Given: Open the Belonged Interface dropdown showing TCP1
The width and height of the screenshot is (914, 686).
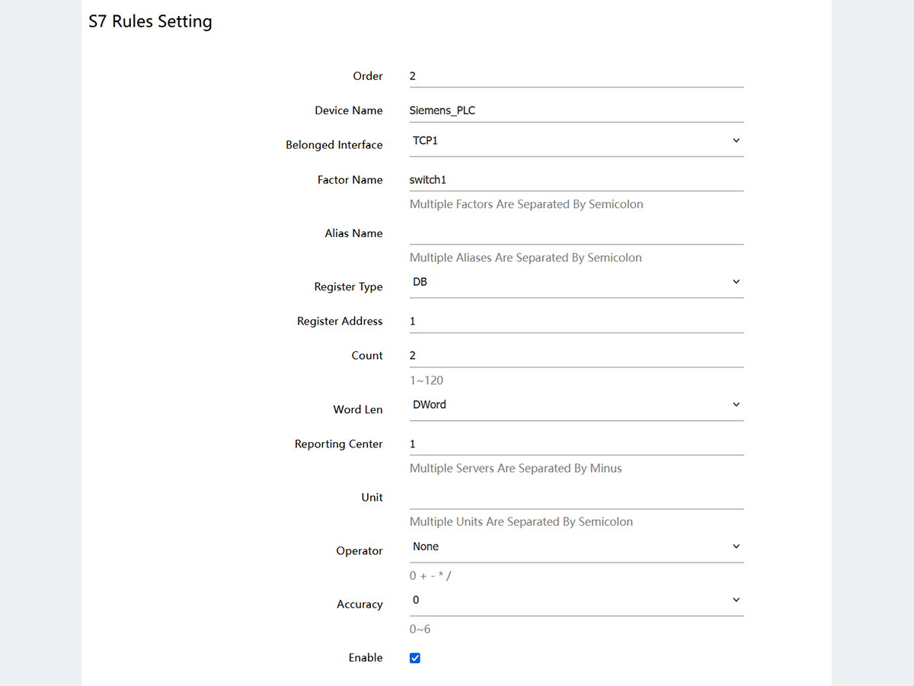Looking at the screenshot, I should 577,141.
